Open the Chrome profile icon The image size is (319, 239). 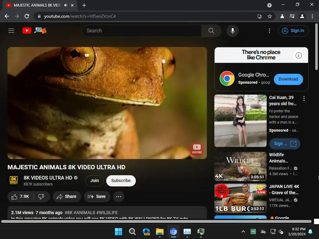coord(302,16)
